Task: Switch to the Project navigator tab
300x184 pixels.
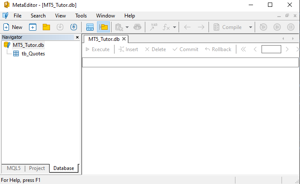Action: tap(37, 168)
